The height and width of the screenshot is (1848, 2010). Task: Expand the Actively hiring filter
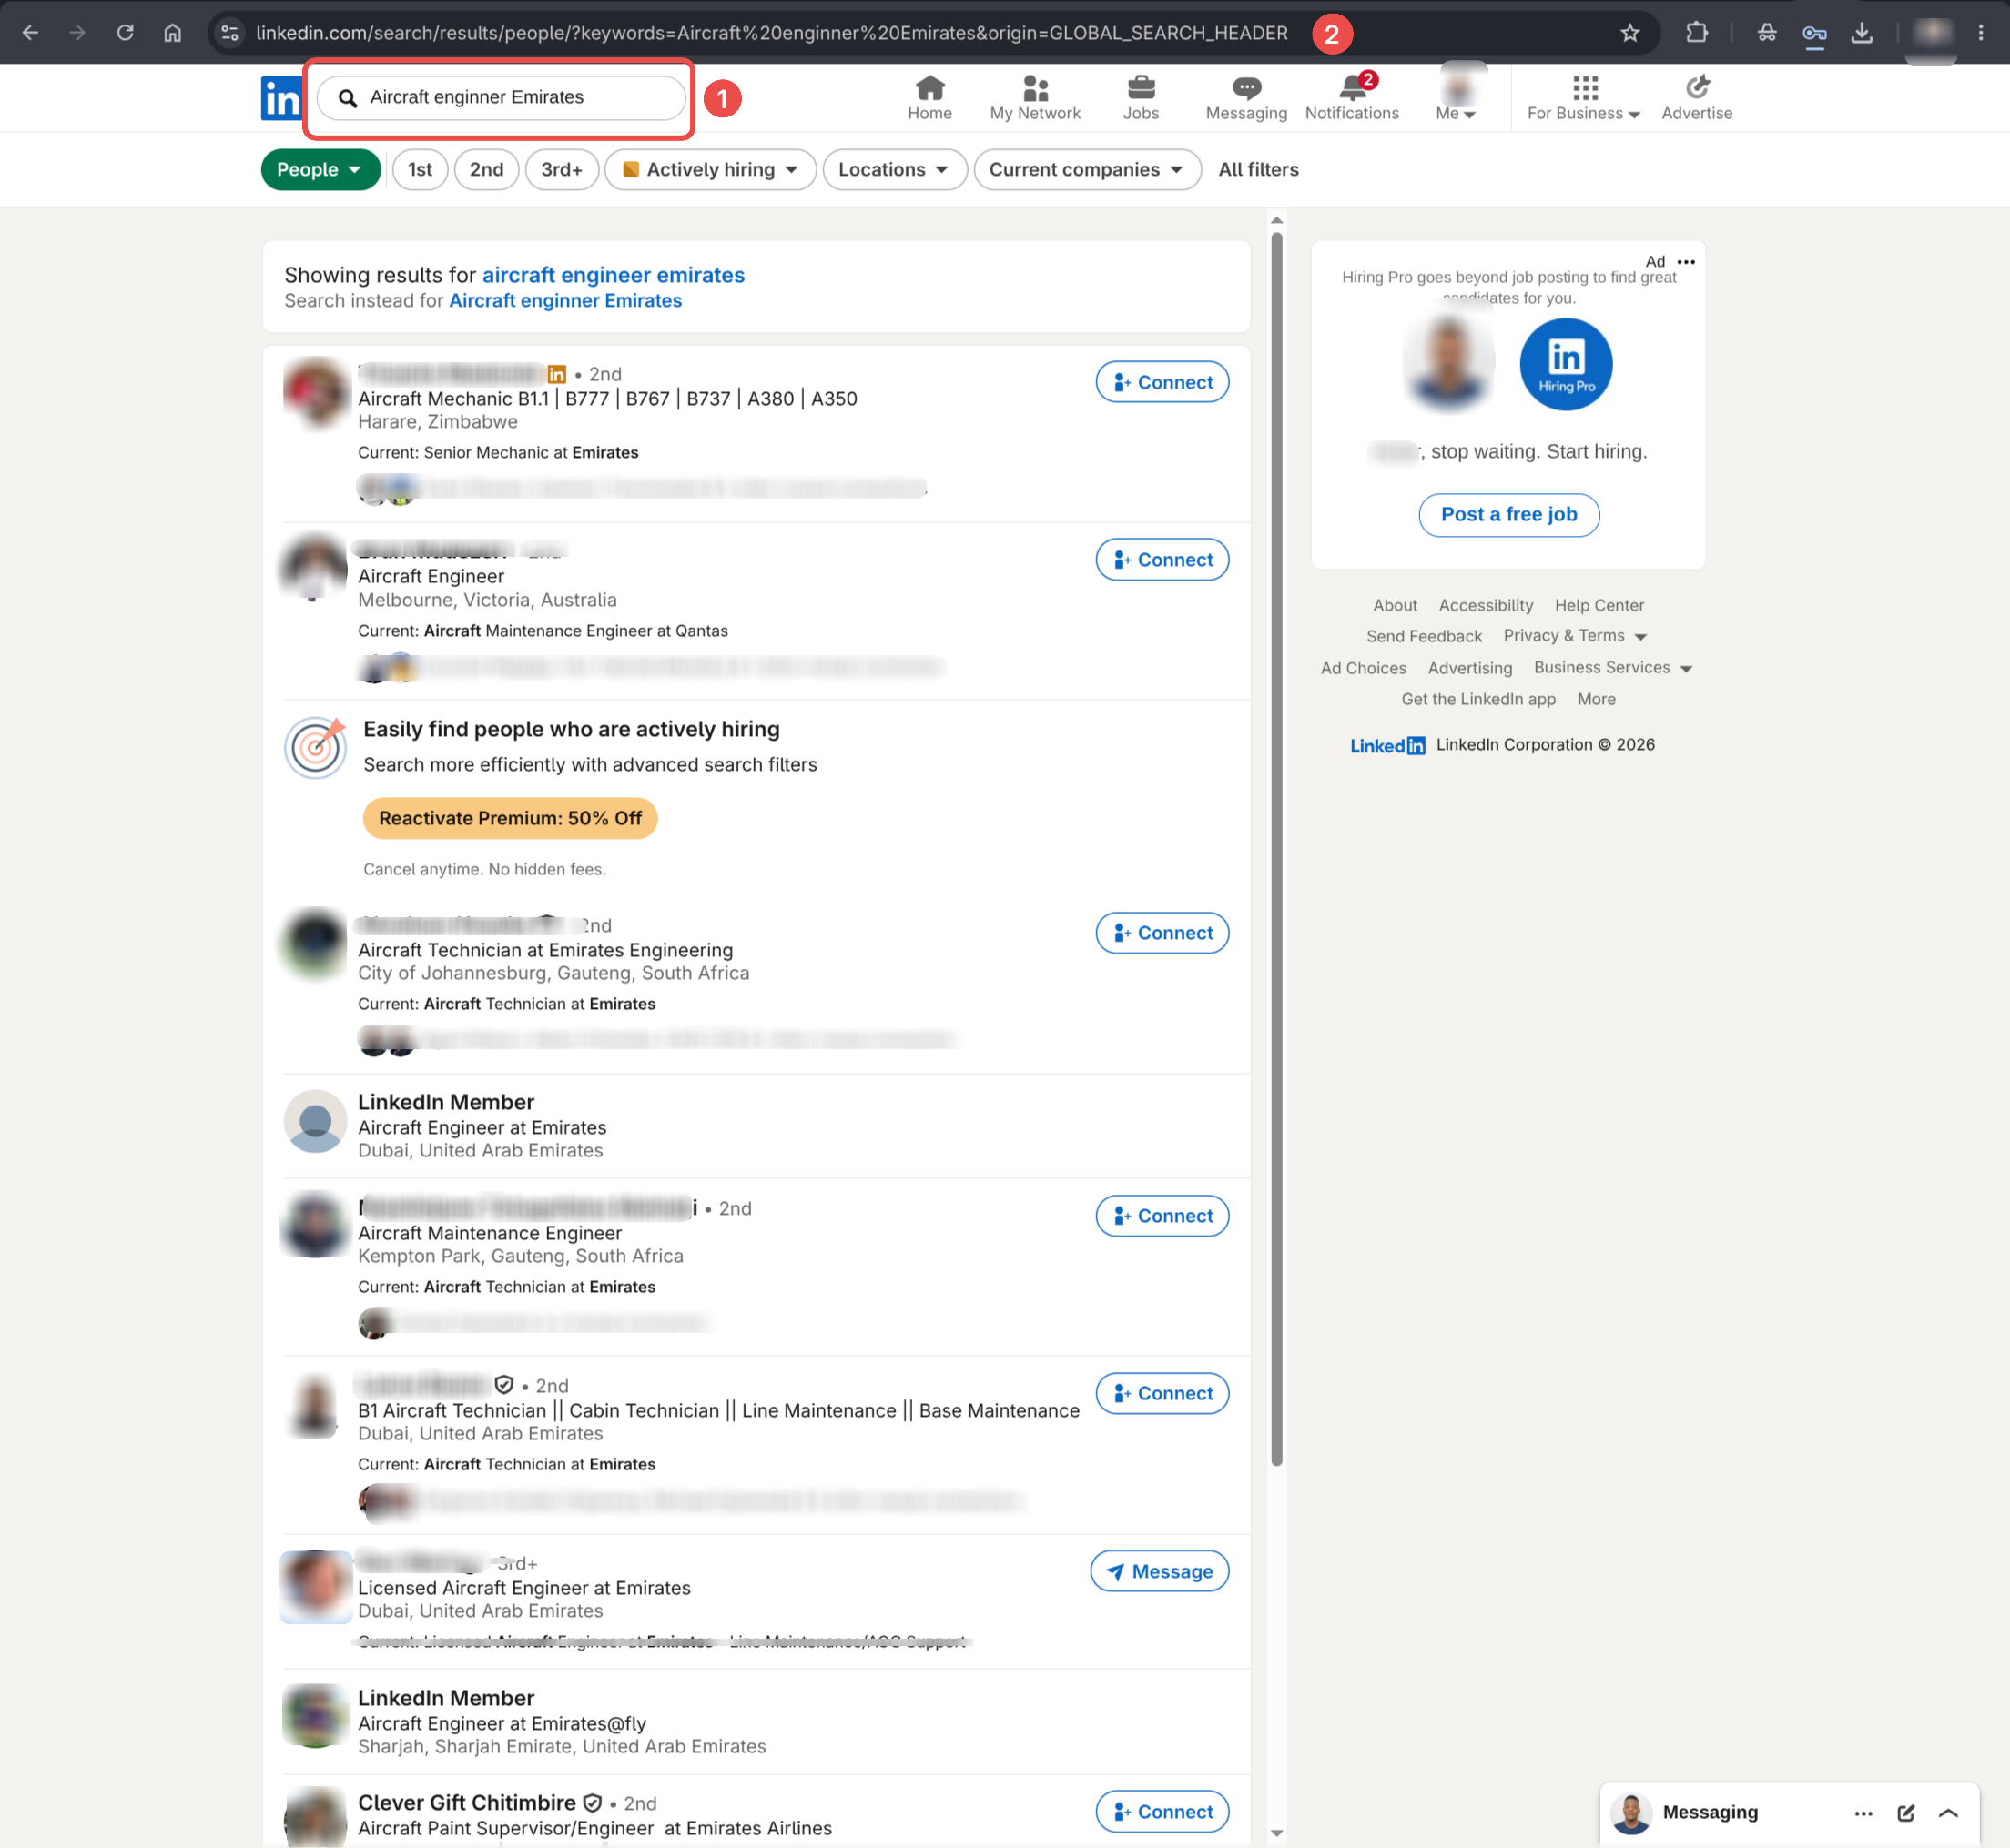(x=710, y=169)
